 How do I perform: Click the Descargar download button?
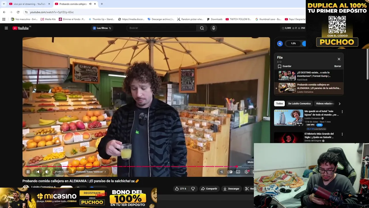pyautogui.click(x=231, y=189)
